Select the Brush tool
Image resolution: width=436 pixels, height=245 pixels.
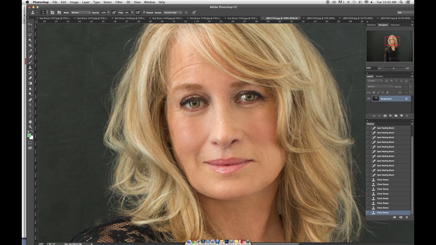pos(30,62)
